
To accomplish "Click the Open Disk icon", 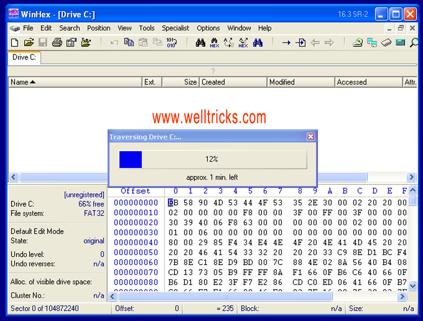I will coord(358,43).
